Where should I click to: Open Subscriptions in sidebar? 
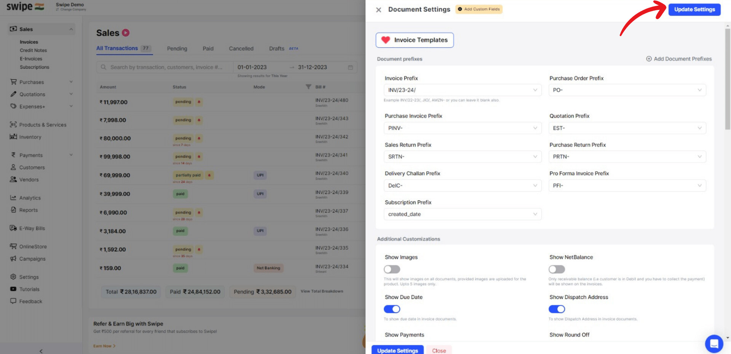[x=35, y=67]
